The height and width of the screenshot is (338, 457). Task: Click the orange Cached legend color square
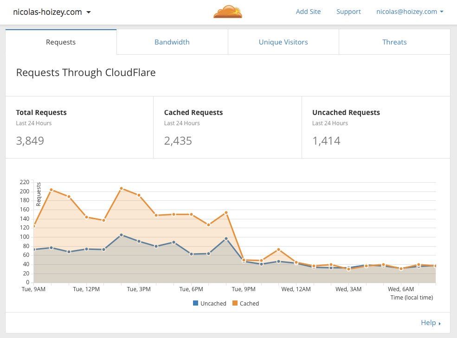coord(235,304)
